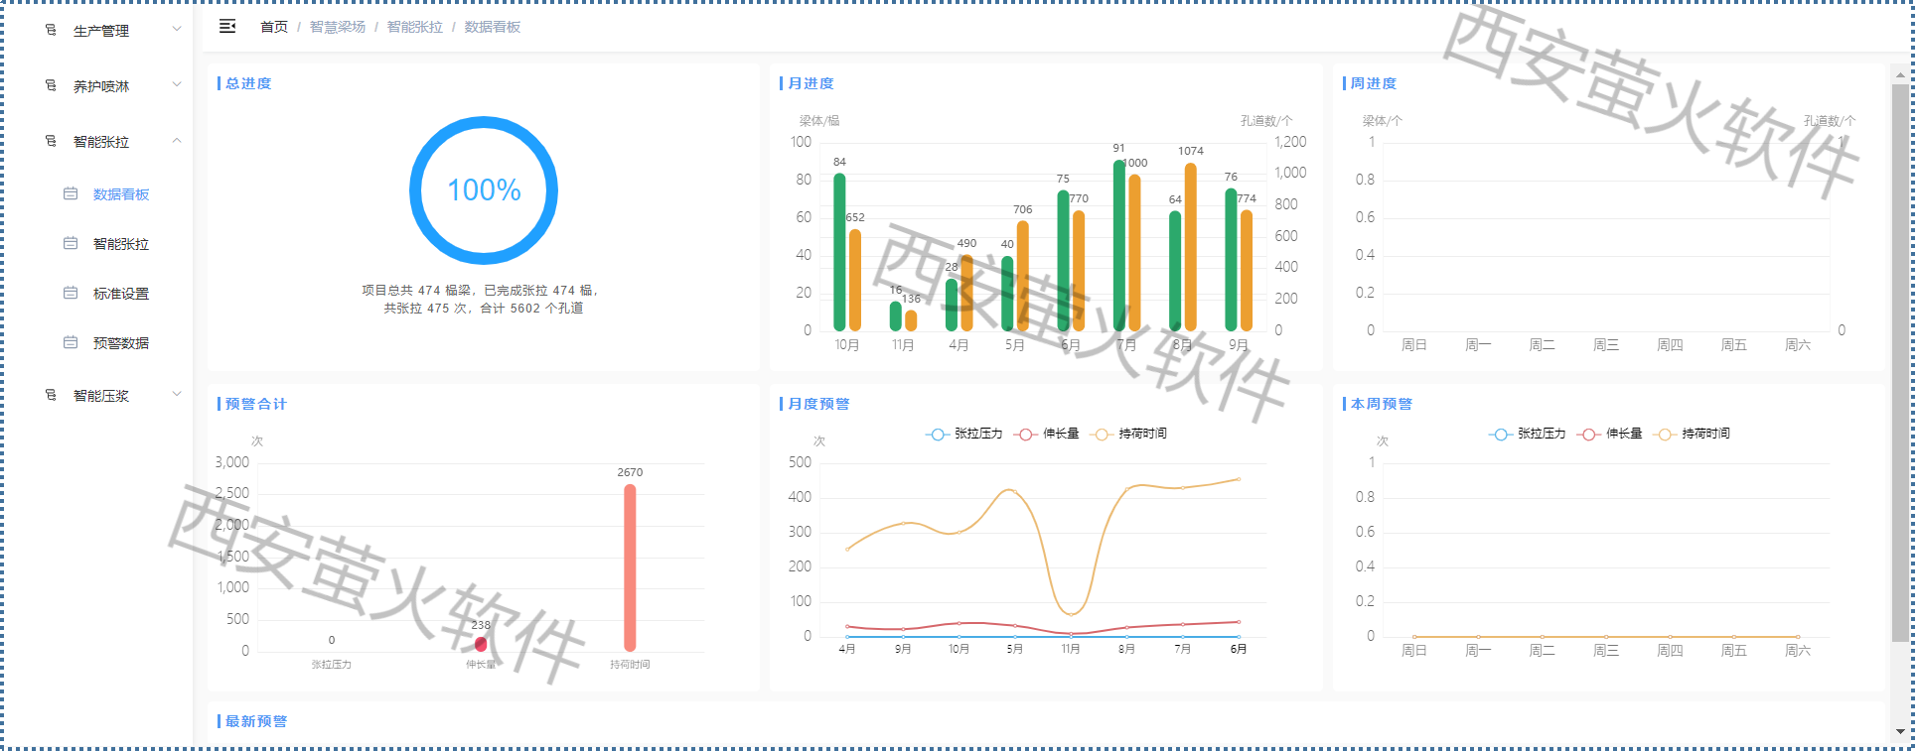
Task: Click the green bar labeled 91
Action: point(1119,245)
